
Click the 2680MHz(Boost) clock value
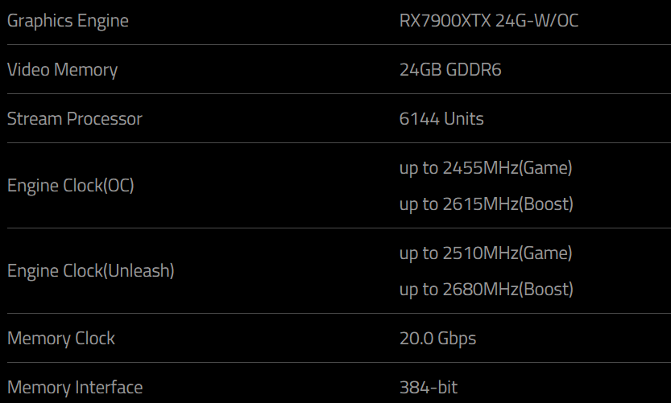tap(487, 290)
